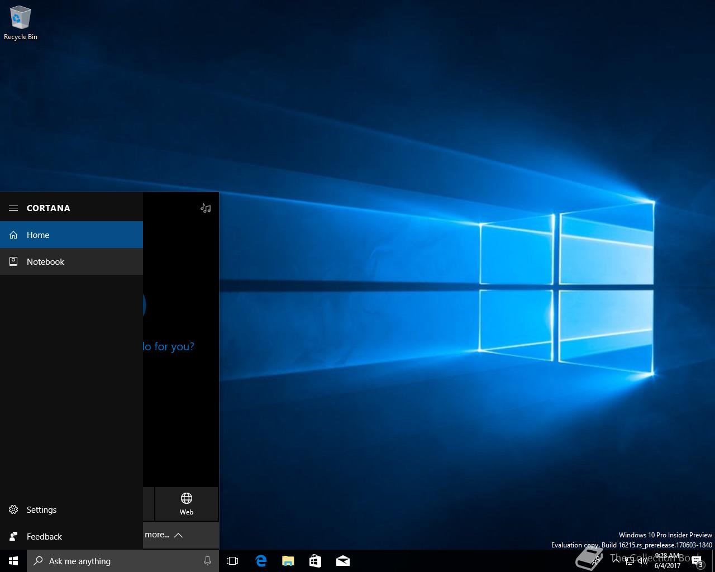Collapse the Cortana hamburger menu
The width and height of the screenshot is (715, 572).
(x=13, y=208)
